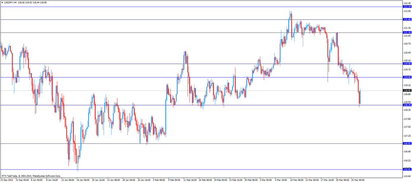This screenshot has width=412, height=182.
Task: Click the 122.00 value on price axis
Action: (407, 11)
